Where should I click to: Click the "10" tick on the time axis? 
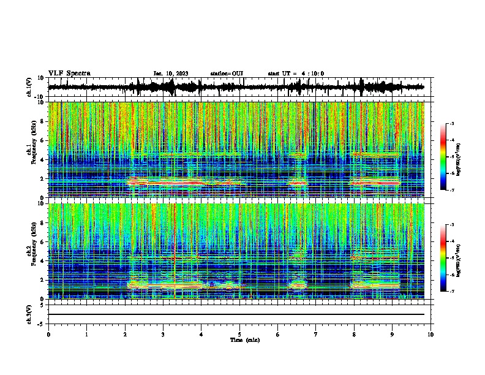click(x=430, y=335)
